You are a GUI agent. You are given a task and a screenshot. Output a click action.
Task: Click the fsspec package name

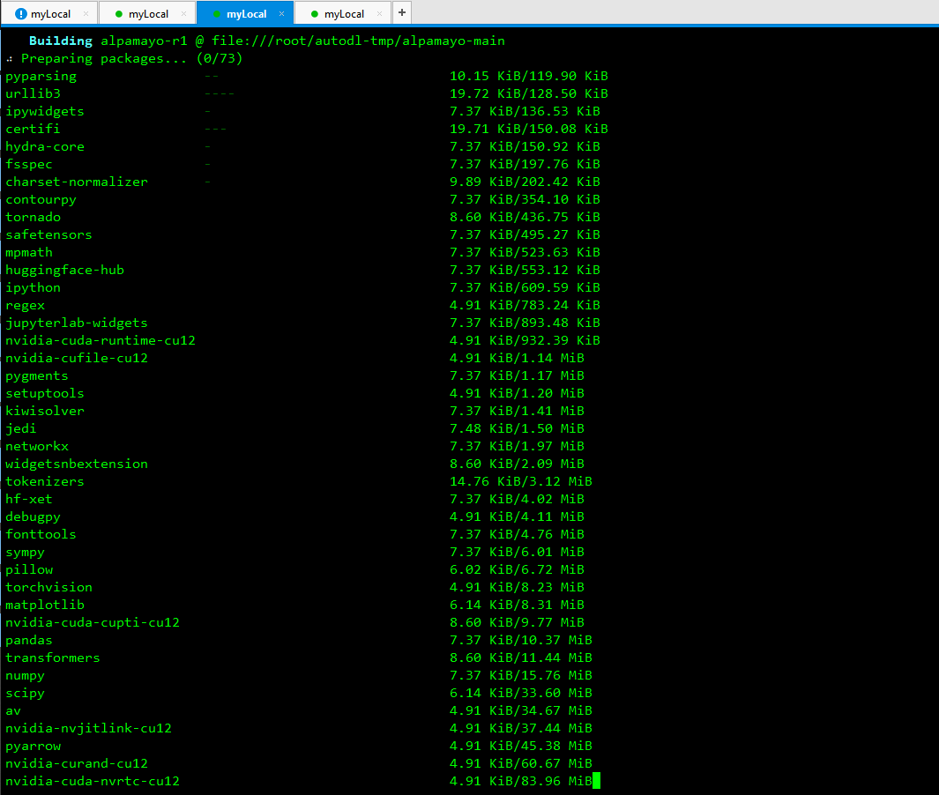(29, 164)
